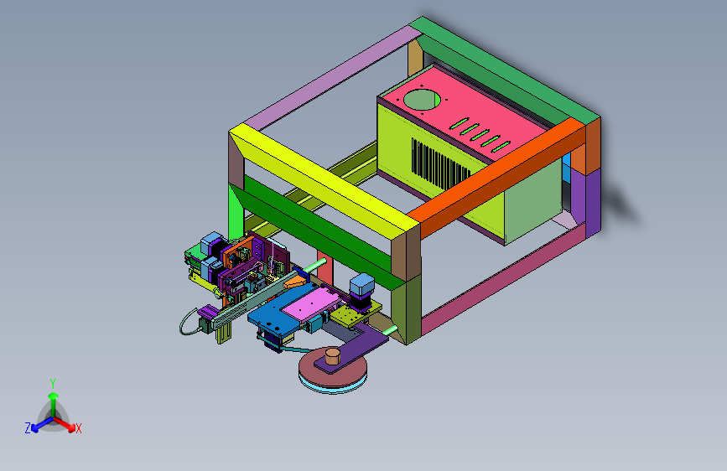Select the magenta plate on the blue platform
The image size is (727, 471).
point(312,303)
